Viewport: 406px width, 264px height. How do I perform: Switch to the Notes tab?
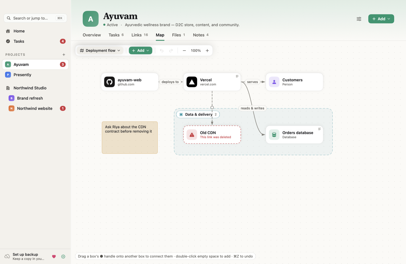(201, 35)
